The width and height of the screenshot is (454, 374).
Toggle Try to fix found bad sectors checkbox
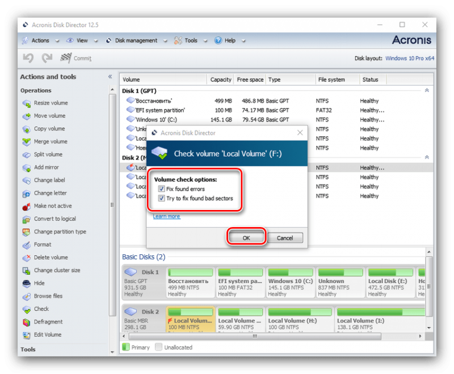pos(161,199)
